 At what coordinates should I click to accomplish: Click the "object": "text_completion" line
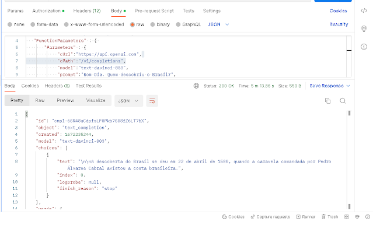point(72,128)
